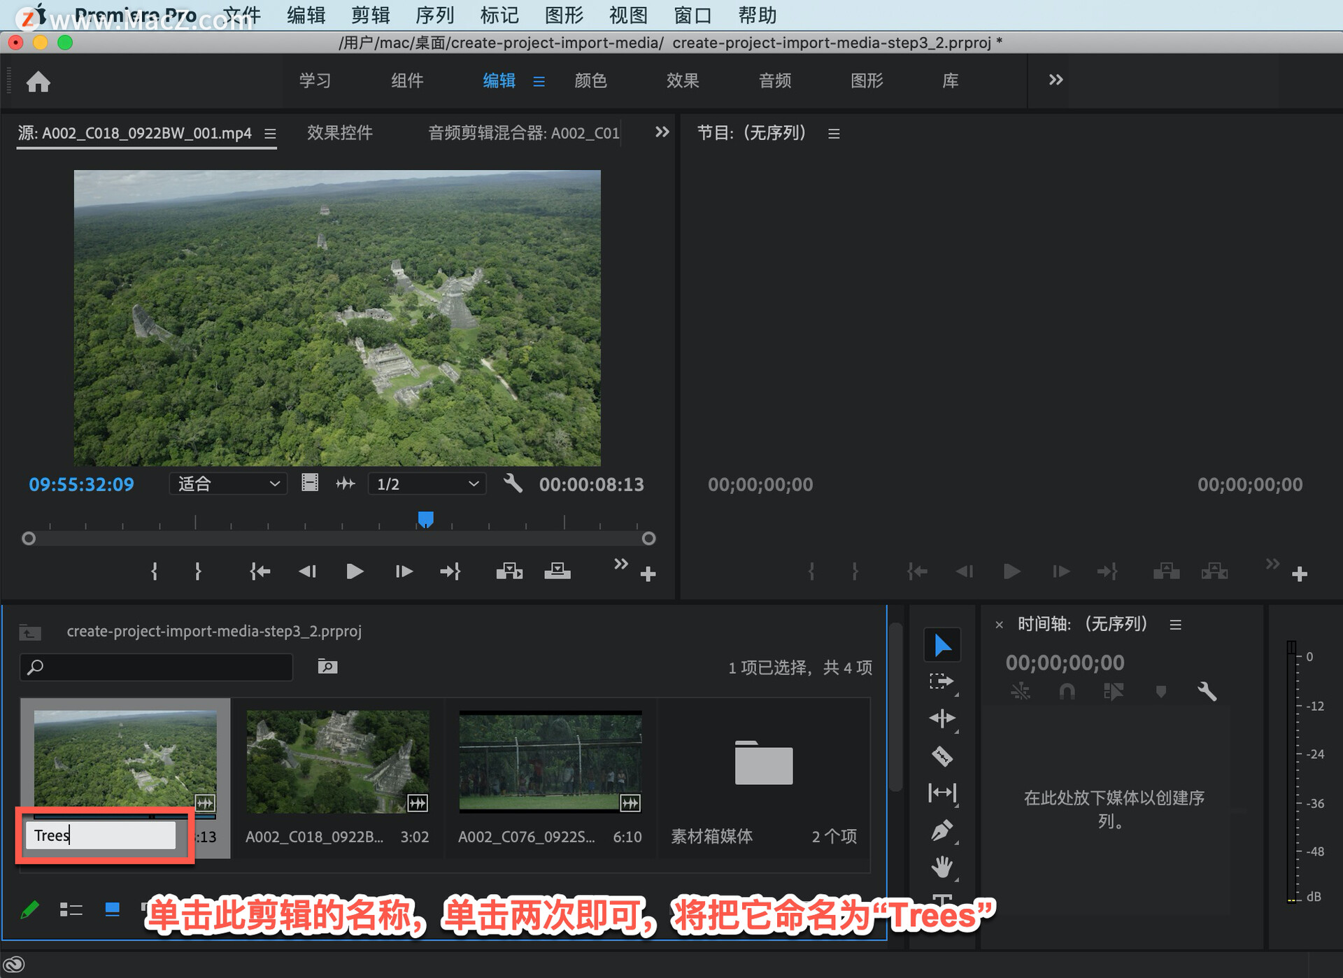Select the Ripple Edit tool
The height and width of the screenshot is (978, 1343).
[942, 718]
